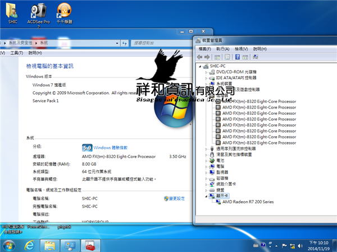Click the 系統及安全性 breadcrumb
The height and width of the screenshot is (252, 337).
(x=20, y=43)
